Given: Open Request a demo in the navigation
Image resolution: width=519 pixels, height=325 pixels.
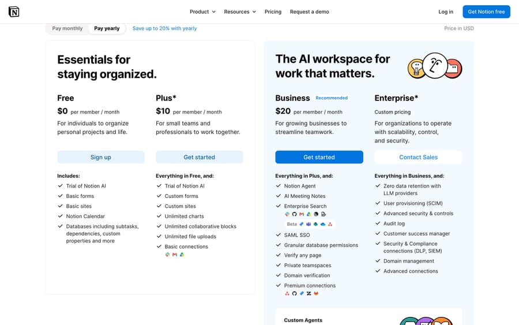Looking at the screenshot, I should [310, 12].
